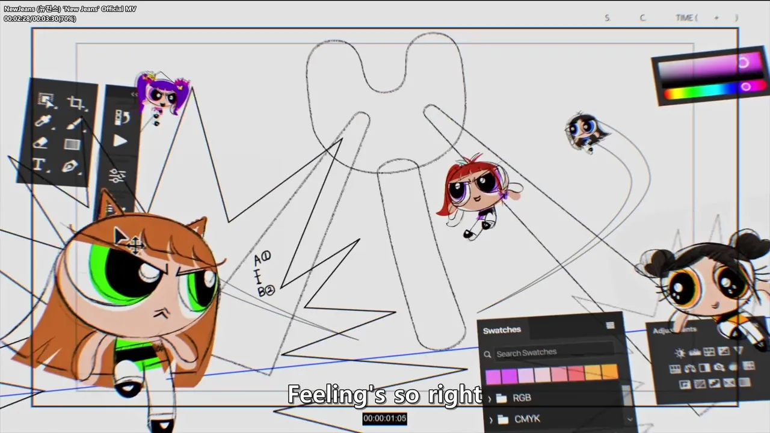The height and width of the screenshot is (433, 770).
Task: Add a Black & White adjustment
Action: [x=704, y=367]
